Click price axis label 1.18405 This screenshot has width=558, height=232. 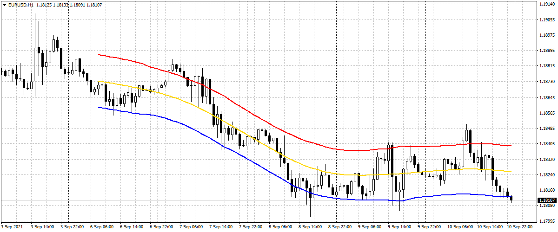pos(546,144)
